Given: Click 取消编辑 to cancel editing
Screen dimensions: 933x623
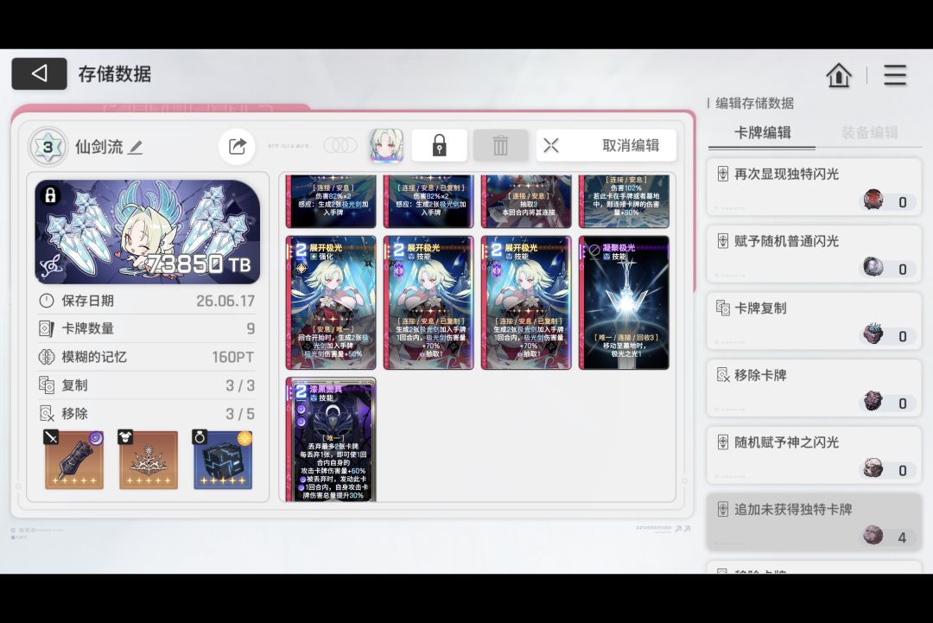Looking at the screenshot, I should pos(606,145).
